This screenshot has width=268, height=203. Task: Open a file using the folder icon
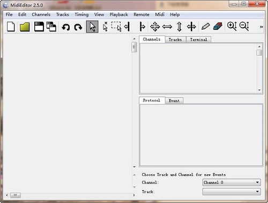coord(25,27)
